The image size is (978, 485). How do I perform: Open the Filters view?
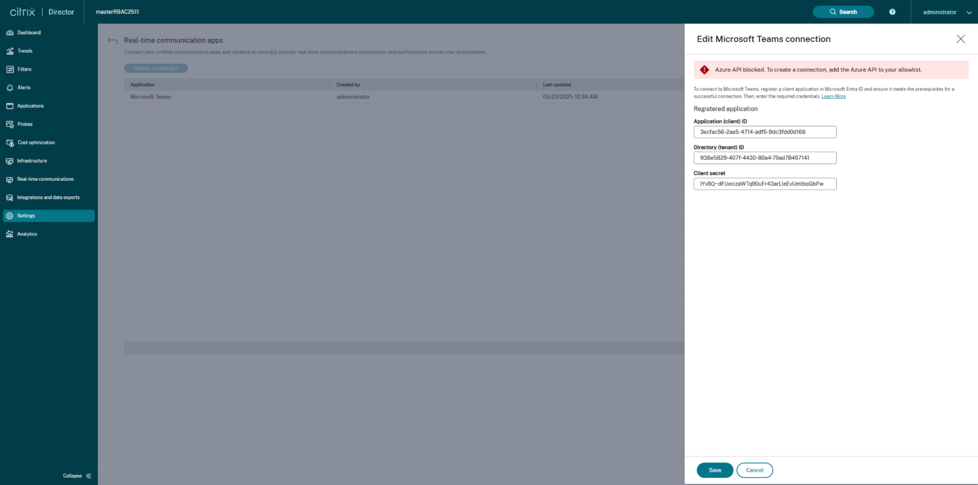(x=24, y=69)
